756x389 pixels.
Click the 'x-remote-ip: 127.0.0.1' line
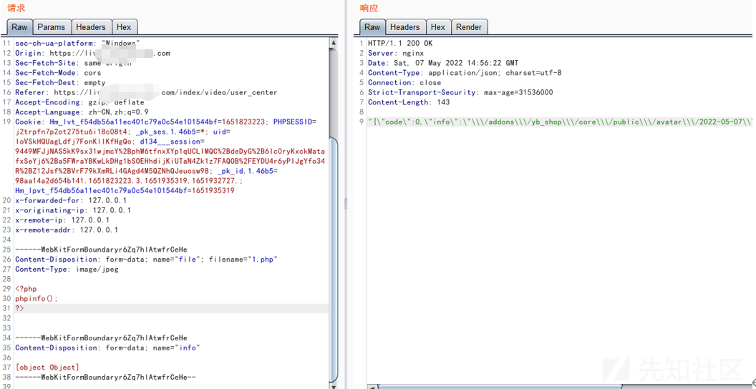pos(62,220)
